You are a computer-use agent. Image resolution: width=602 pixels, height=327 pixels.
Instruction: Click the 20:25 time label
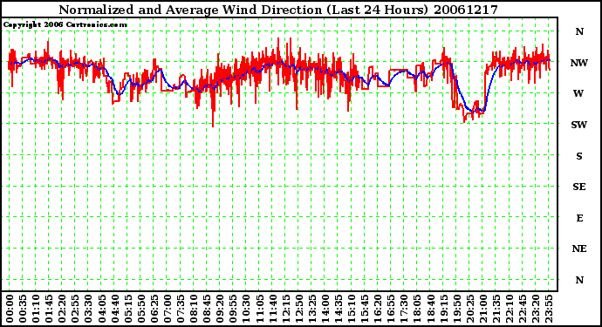469,309
